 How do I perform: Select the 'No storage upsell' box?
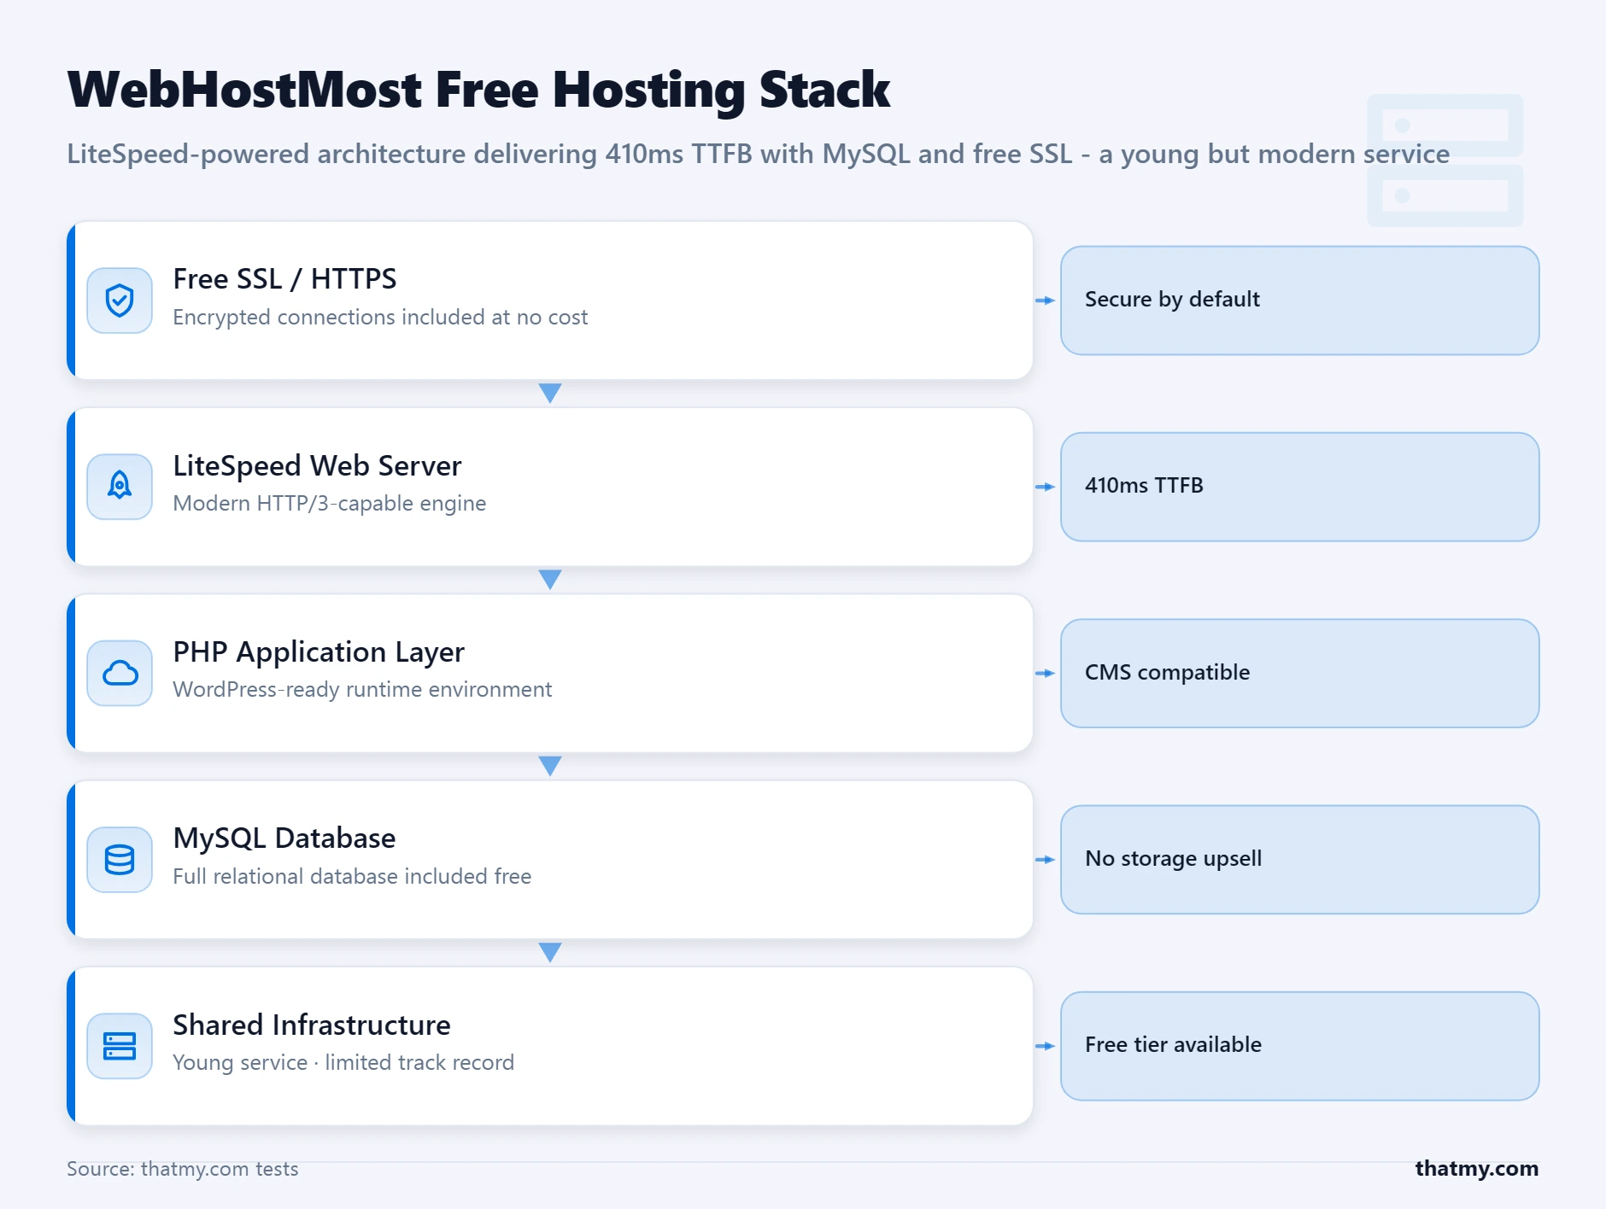point(1299,860)
